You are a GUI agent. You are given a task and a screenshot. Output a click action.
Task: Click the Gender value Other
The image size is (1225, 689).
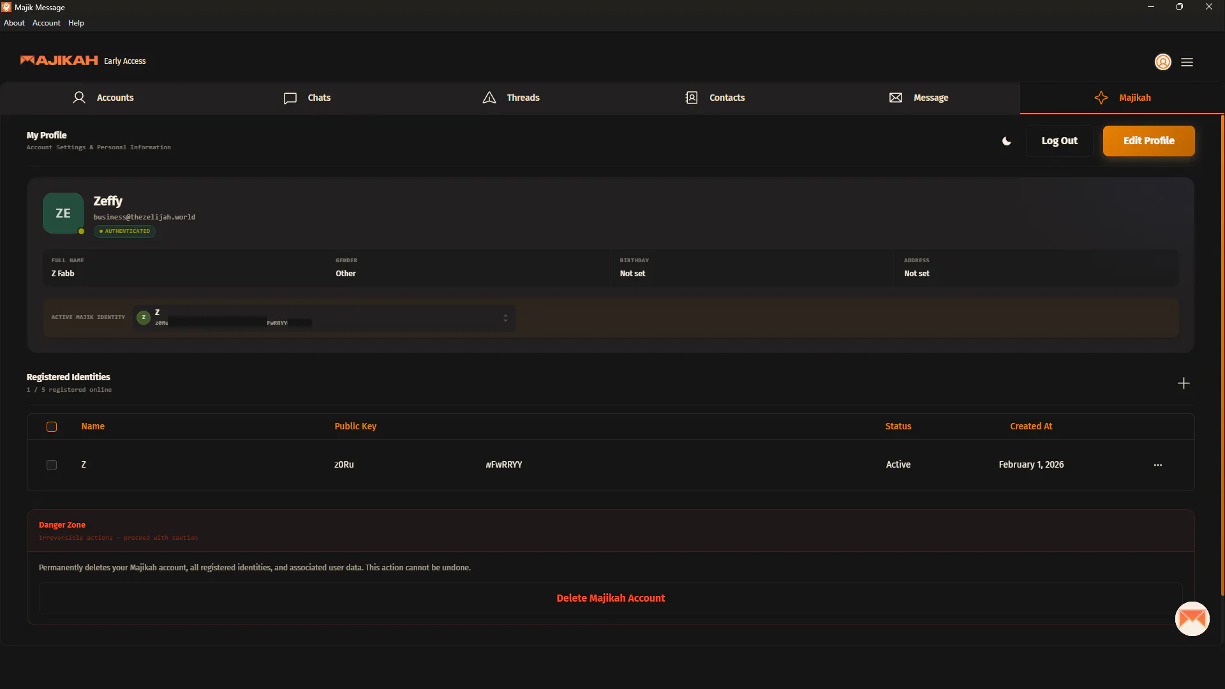click(x=345, y=274)
